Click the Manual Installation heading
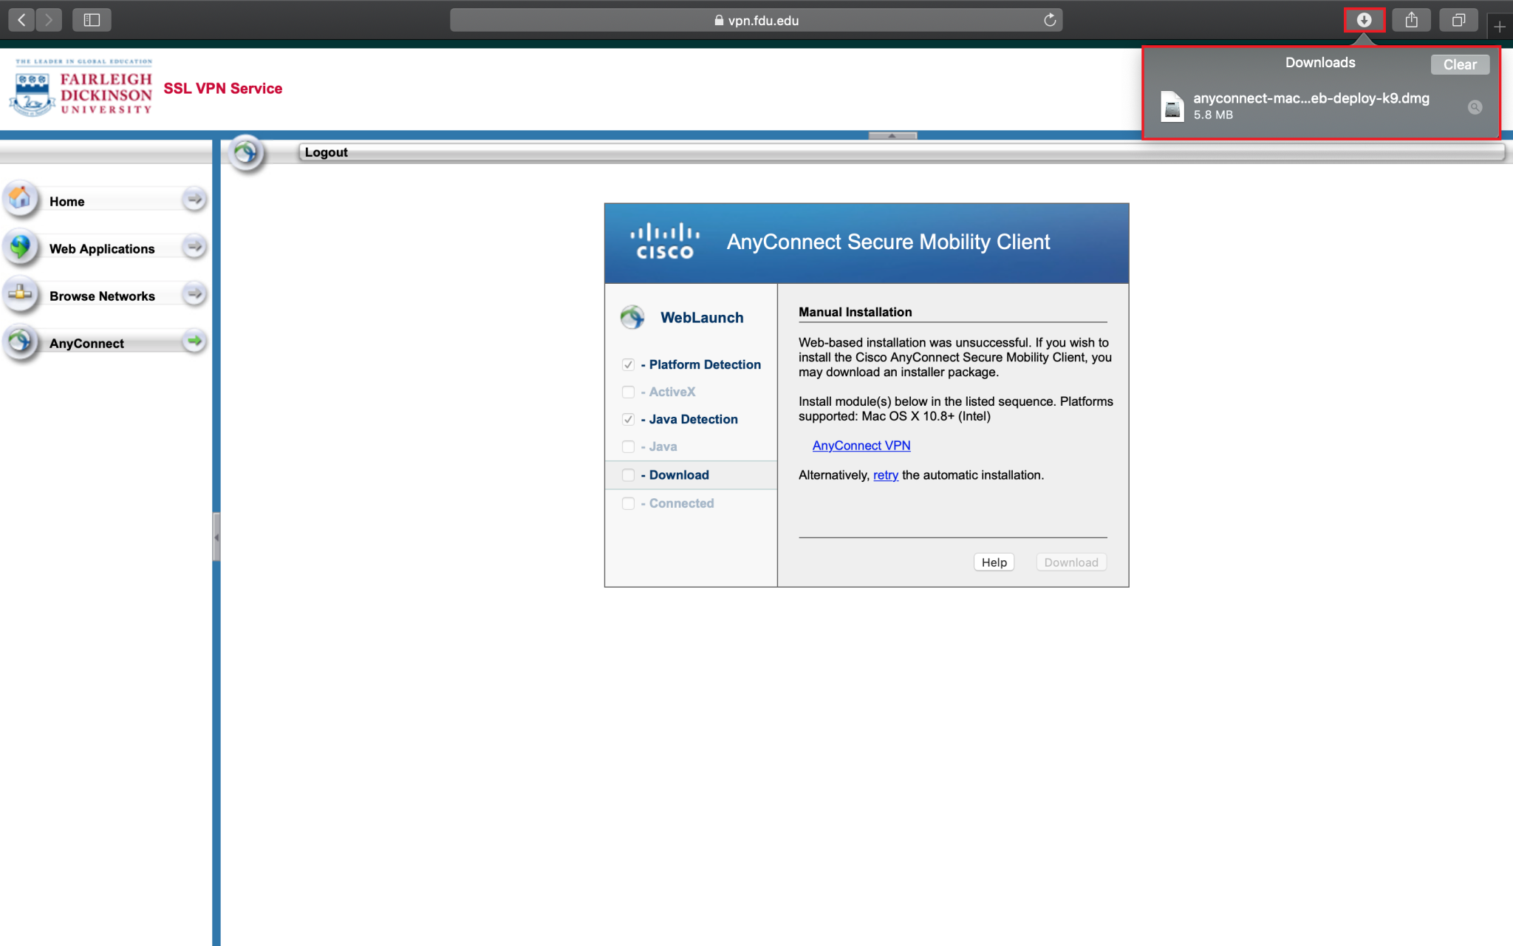Screen dimensions: 1513x946 tap(855, 312)
